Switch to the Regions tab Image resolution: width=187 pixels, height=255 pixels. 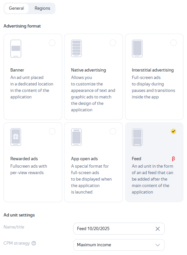pyautogui.click(x=43, y=8)
